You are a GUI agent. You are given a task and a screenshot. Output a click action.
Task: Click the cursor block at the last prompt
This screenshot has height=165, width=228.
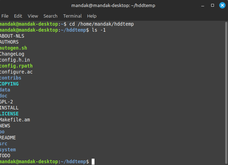(93, 161)
